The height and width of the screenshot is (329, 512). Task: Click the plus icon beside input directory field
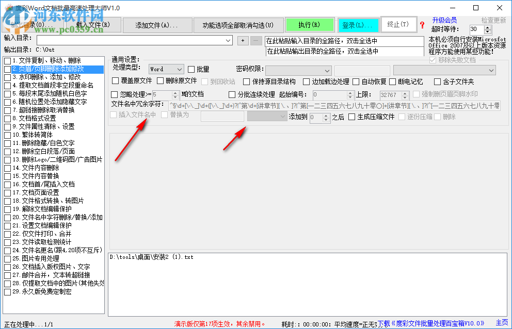tap(243, 40)
